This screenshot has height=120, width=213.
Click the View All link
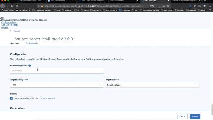point(17,31)
